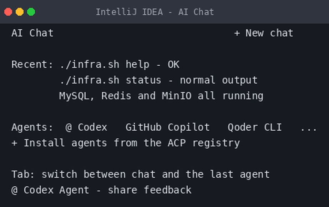Maximize the window using the green button
The width and height of the screenshot is (329, 207).
[31, 12]
